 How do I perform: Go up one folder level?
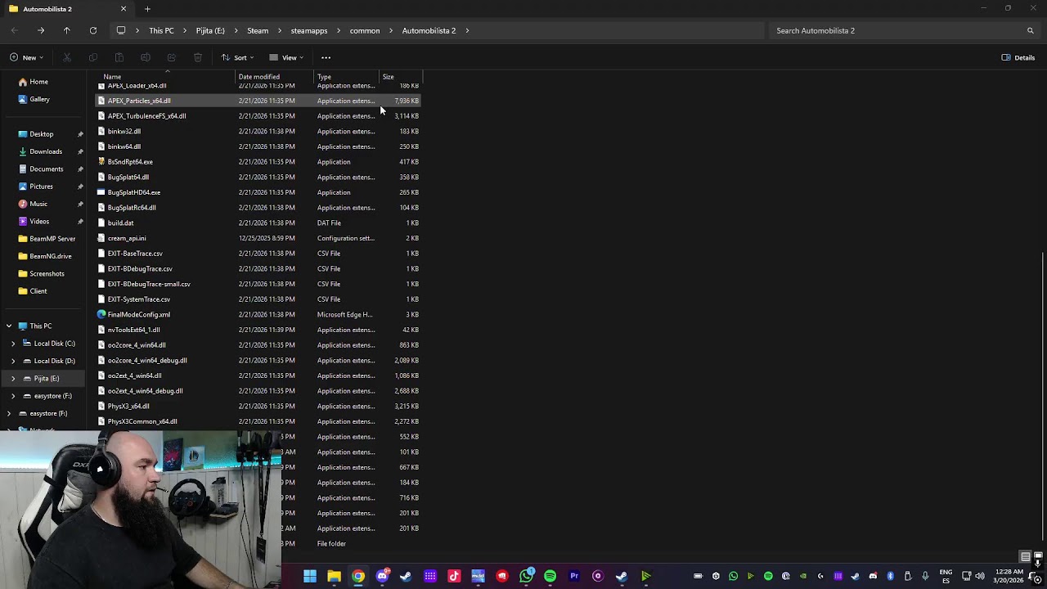coord(67,30)
